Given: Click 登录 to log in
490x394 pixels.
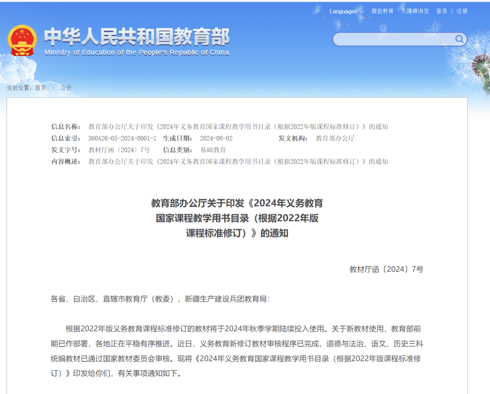Looking at the screenshot, I should [441, 11].
